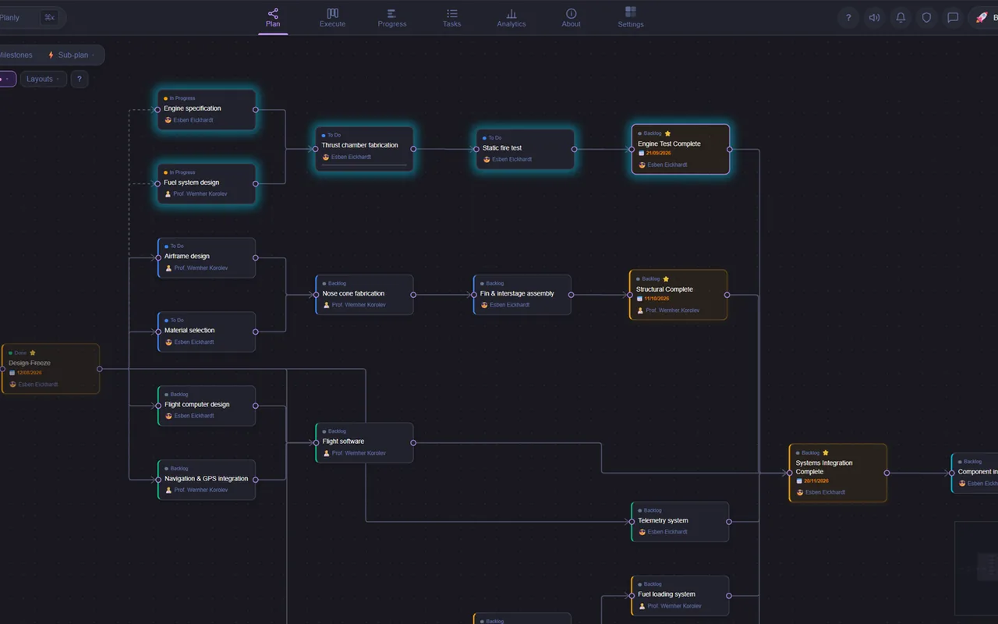Screen dimensions: 998x624
Task: Open the notifications bell
Action: click(x=901, y=18)
